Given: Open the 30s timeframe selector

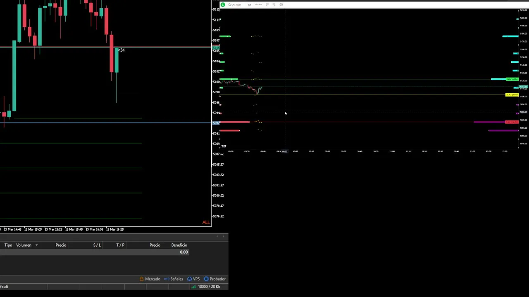Looking at the screenshot, I should point(249,5).
